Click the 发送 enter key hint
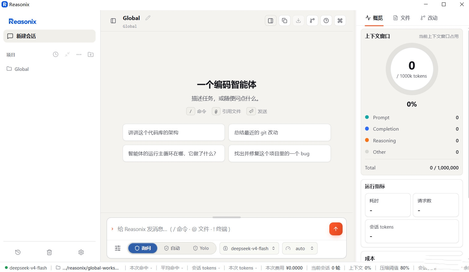The height and width of the screenshot is (272, 469). (x=257, y=111)
